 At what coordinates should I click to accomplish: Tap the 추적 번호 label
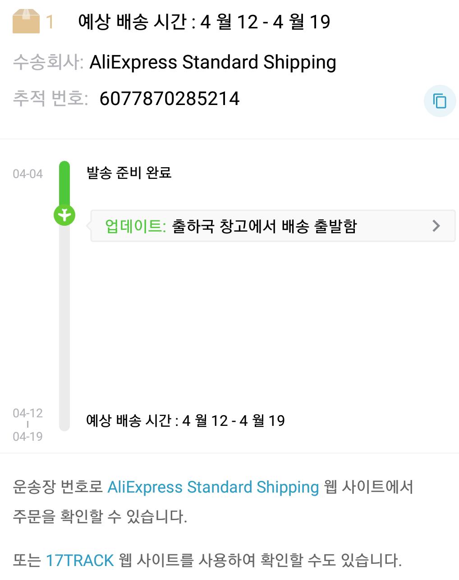(50, 98)
